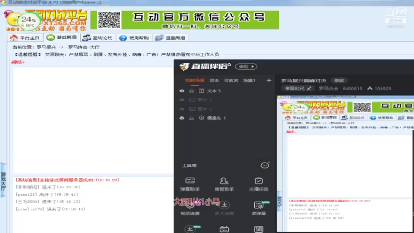Image resolution: width=414 pixels, height=233 pixels.
Task: Click the 帝国时代 game category button
Action: pyautogui.click(x=298, y=89)
